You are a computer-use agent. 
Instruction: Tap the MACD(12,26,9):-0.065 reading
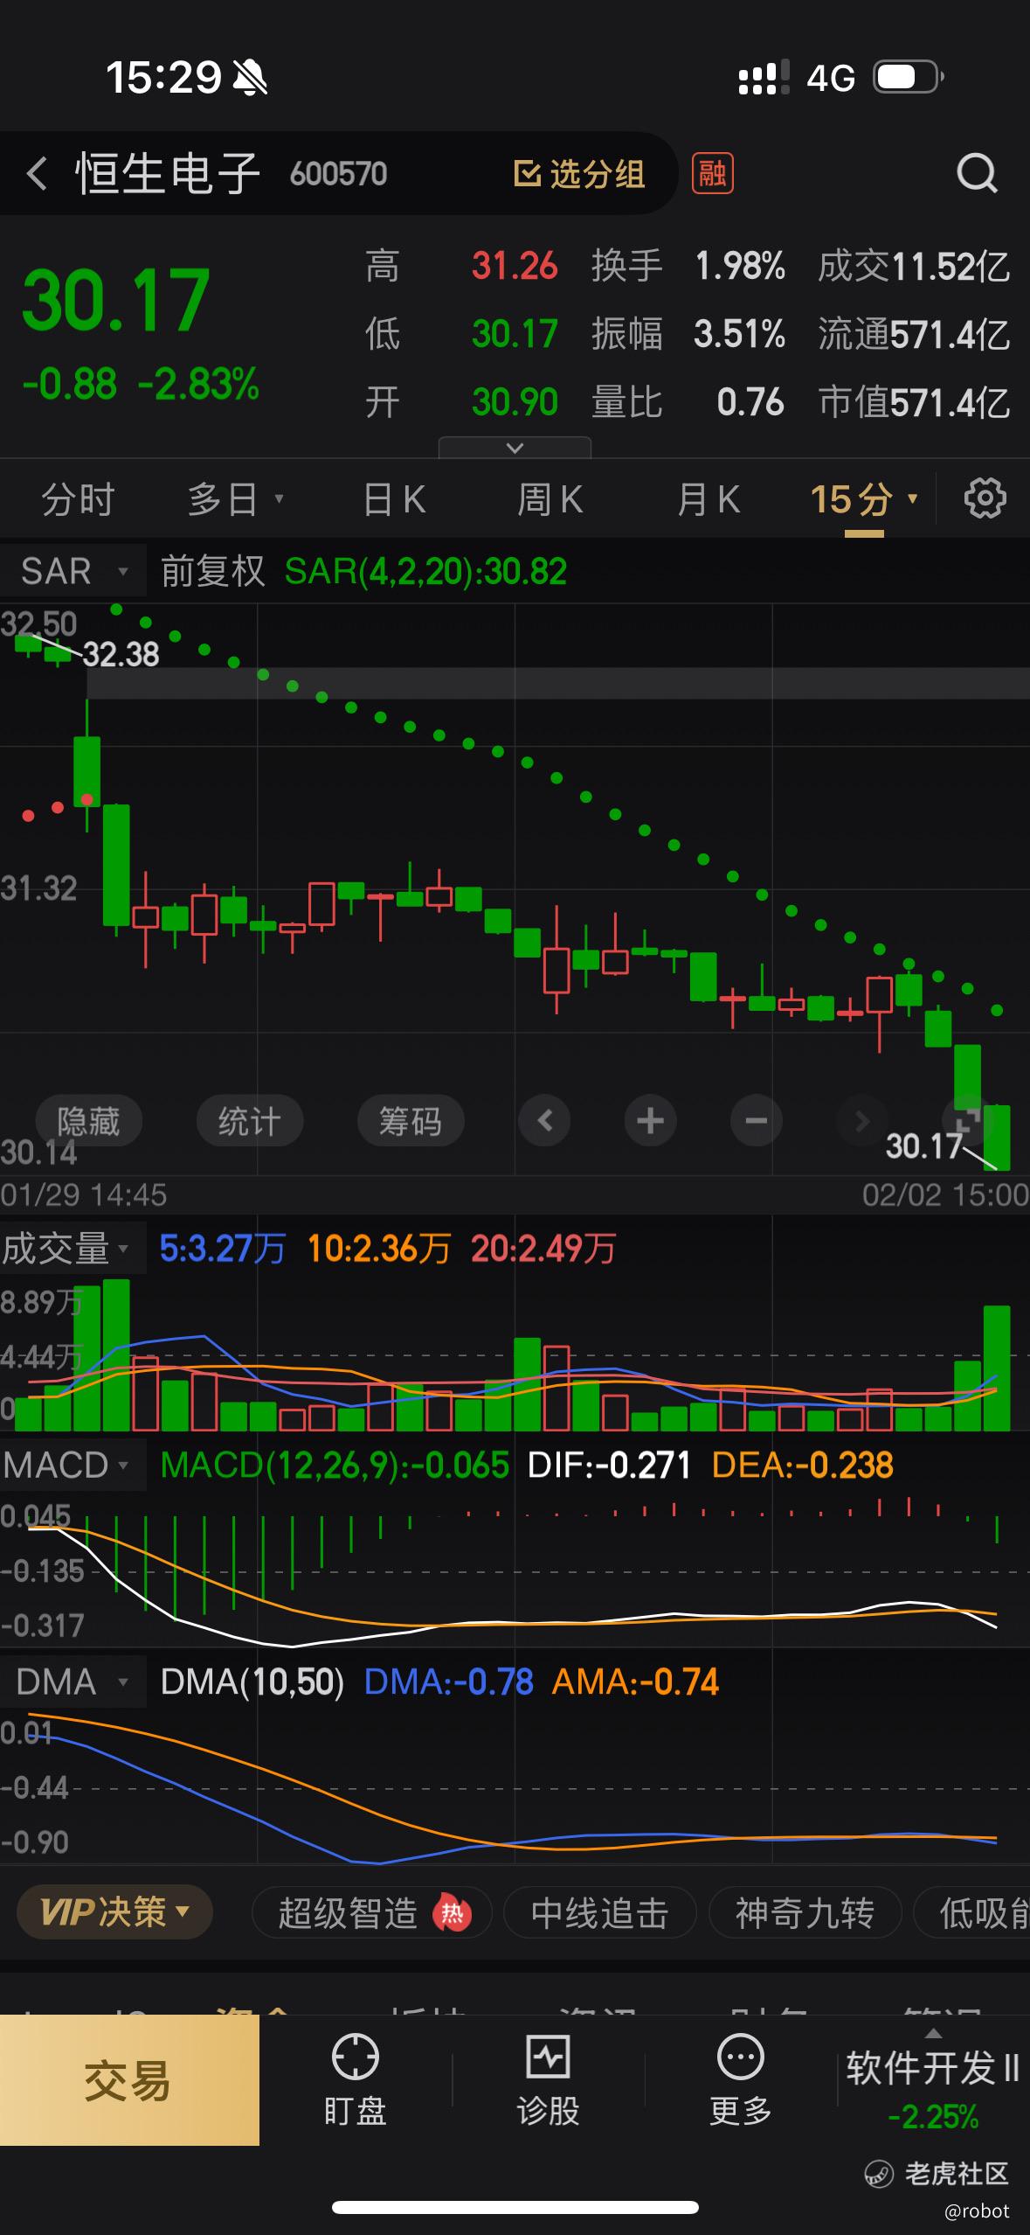(335, 1465)
